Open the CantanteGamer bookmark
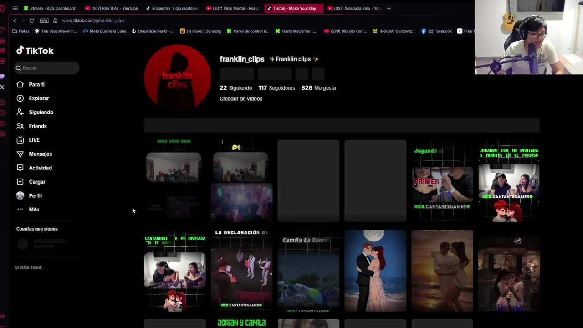Image resolution: width=583 pixels, height=328 pixels. [x=296, y=31]
